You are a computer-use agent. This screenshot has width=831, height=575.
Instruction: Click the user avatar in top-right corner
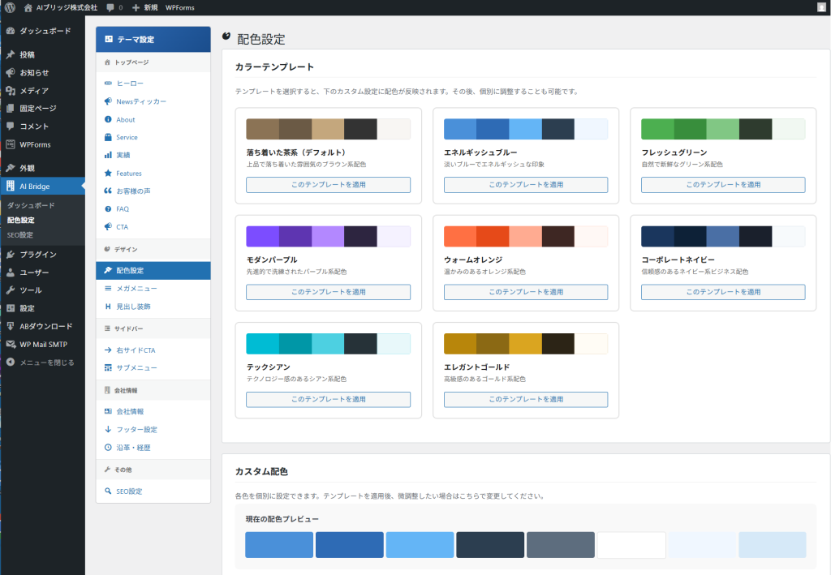pyautogui.click(x=821, y=7)
